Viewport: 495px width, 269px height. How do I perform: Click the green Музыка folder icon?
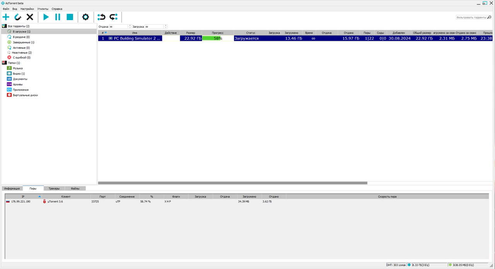coord(9,68)
